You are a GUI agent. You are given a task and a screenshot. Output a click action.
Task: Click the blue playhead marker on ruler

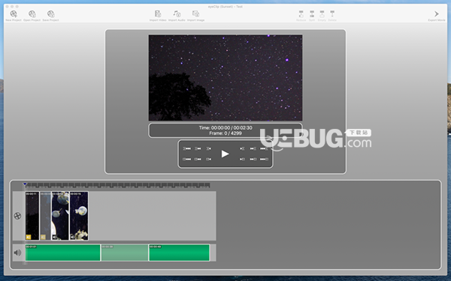click(x=25, y=184)
